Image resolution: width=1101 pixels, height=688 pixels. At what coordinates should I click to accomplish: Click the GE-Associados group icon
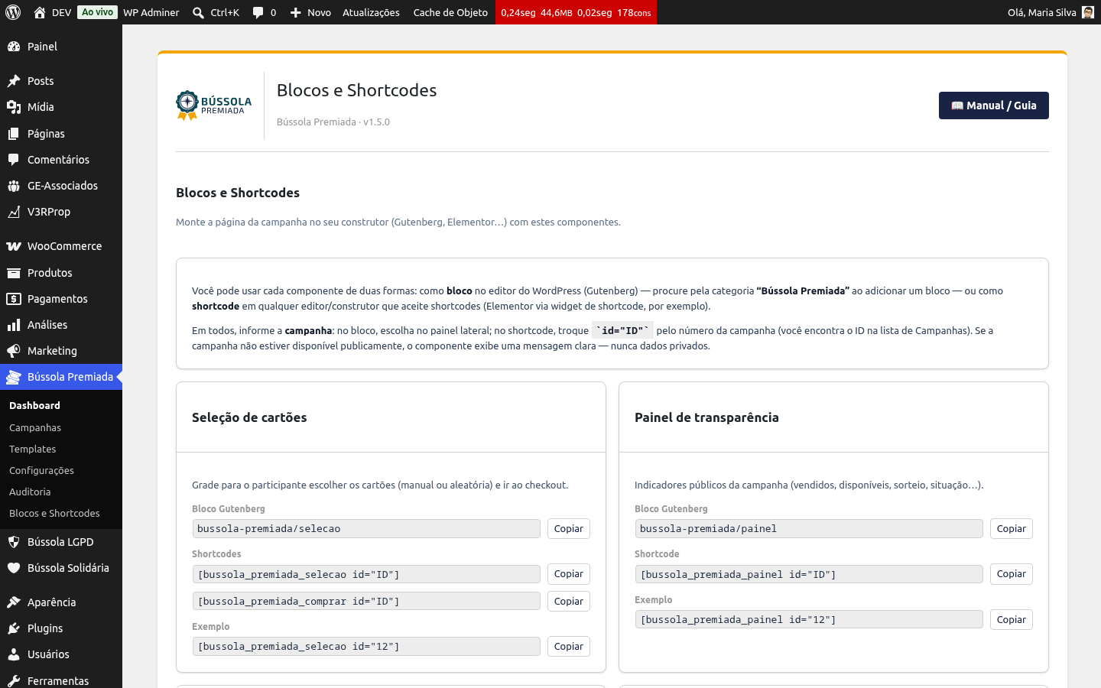coord(14,186)
